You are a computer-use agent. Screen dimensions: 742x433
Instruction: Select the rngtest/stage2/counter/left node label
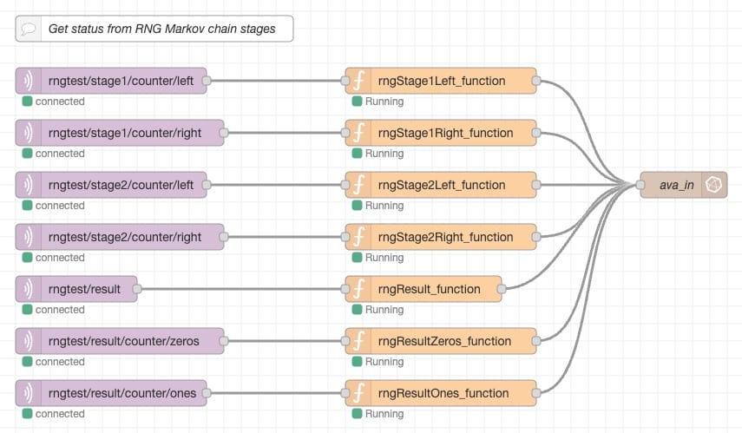(121, 185)
